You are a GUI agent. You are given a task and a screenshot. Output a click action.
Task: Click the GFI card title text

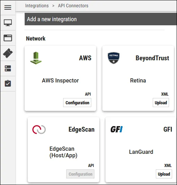click(168, 129)
